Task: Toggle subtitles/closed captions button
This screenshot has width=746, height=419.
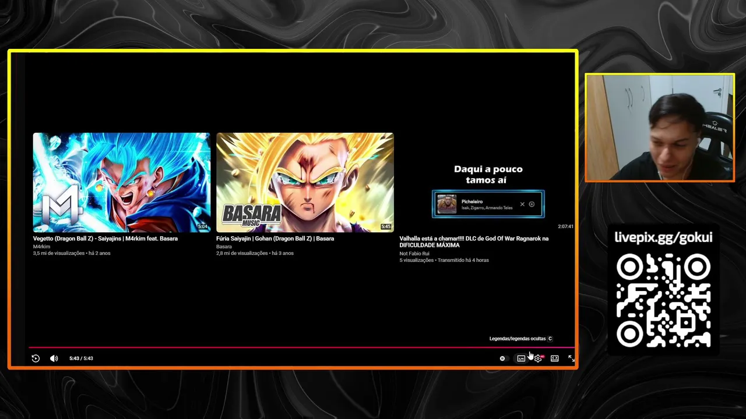Action: click(x=521, y=358)
